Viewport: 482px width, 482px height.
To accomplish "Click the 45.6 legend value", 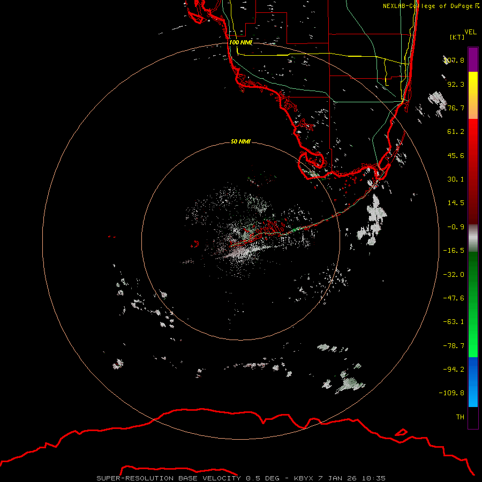I will [456, 155].
